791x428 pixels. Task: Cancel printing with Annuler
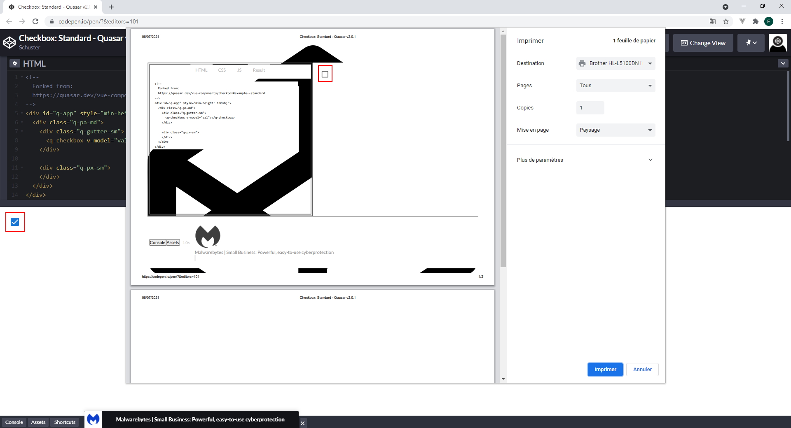click(641, 369)
